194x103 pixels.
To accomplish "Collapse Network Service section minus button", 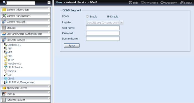I will 49,38.
